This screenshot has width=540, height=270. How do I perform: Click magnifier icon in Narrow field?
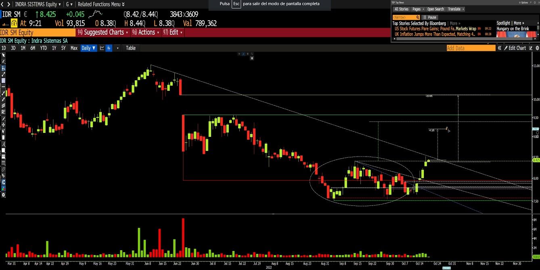(418, 17)
